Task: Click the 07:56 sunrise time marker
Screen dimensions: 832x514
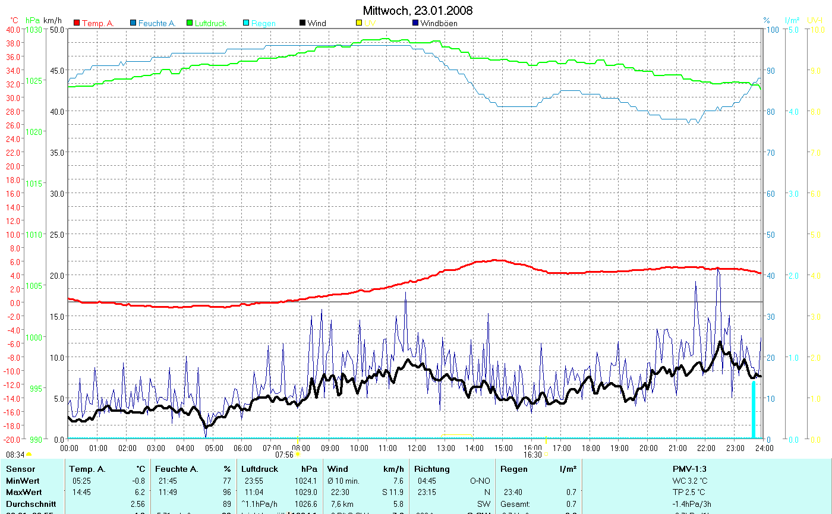Action: 285,455
